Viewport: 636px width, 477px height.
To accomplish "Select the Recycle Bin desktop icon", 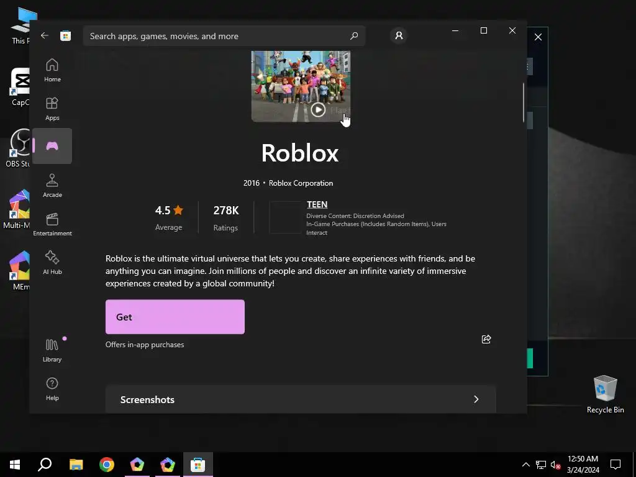I will pos(605,394).
